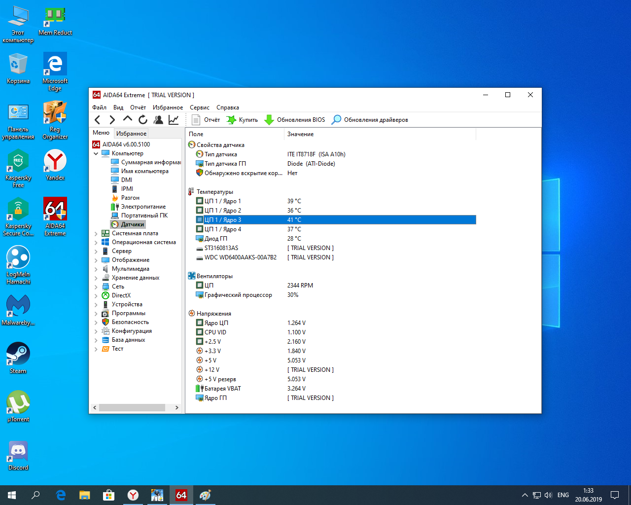631x505 pixels.
Task: Open the Mem Reduct desktop icon
Action: click(55, 22)
